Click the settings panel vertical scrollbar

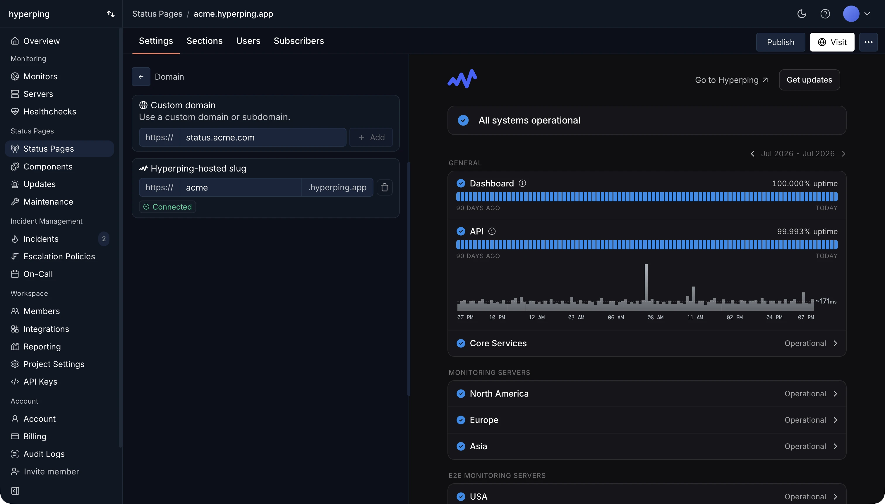click(x=409, y=279)
